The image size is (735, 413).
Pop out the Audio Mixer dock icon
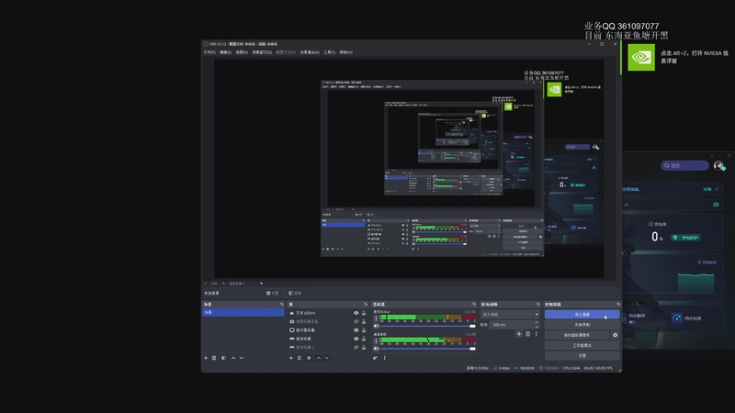(474, 305)
